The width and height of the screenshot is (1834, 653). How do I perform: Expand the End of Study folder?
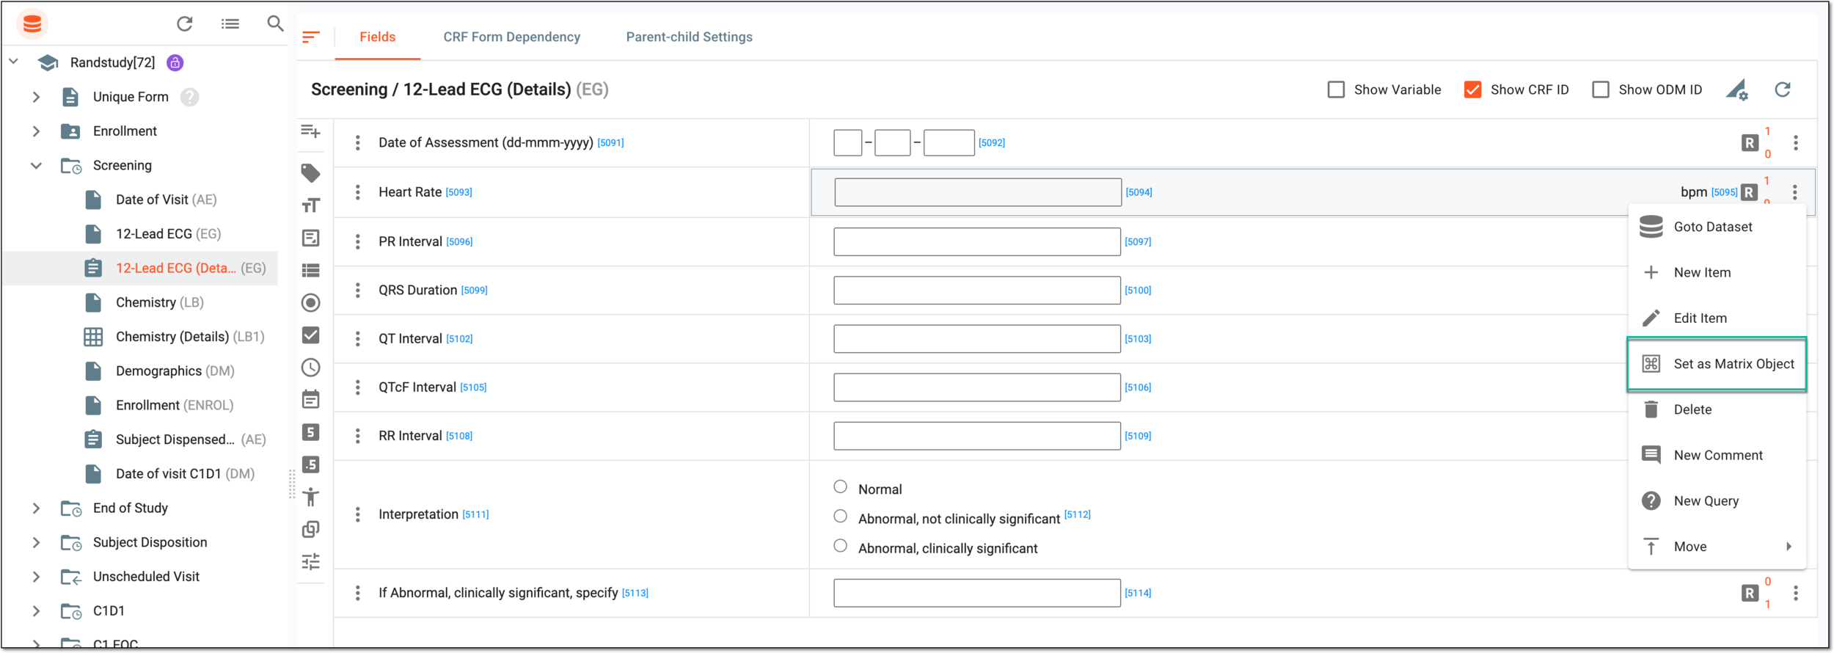(x=36, y=508)
